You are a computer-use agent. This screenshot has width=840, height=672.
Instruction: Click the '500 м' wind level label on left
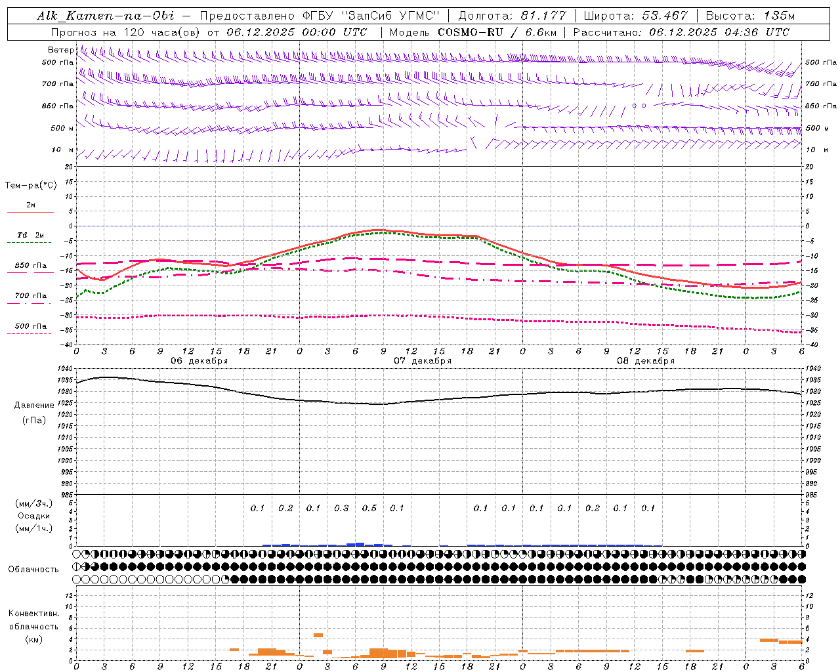[62, 128]
